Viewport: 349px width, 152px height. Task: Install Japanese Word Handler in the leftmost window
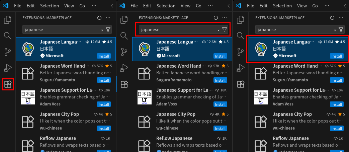click(103, 80)
